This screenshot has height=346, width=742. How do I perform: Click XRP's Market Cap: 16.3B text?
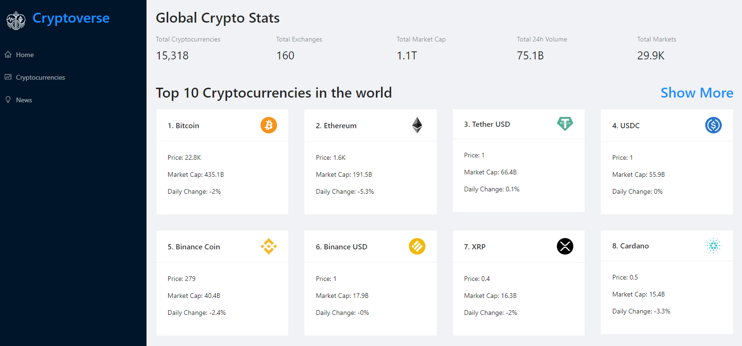490,296
